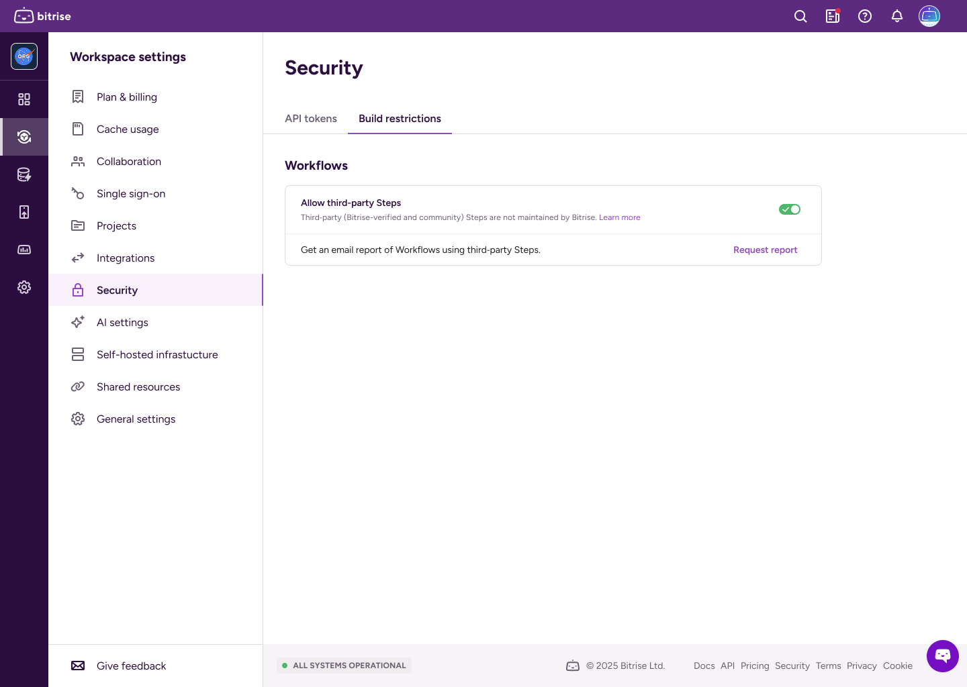The height and width of the screenshot is (687, 967).
Task: Open your profile avatar menu
Action: tap(929, 16)
